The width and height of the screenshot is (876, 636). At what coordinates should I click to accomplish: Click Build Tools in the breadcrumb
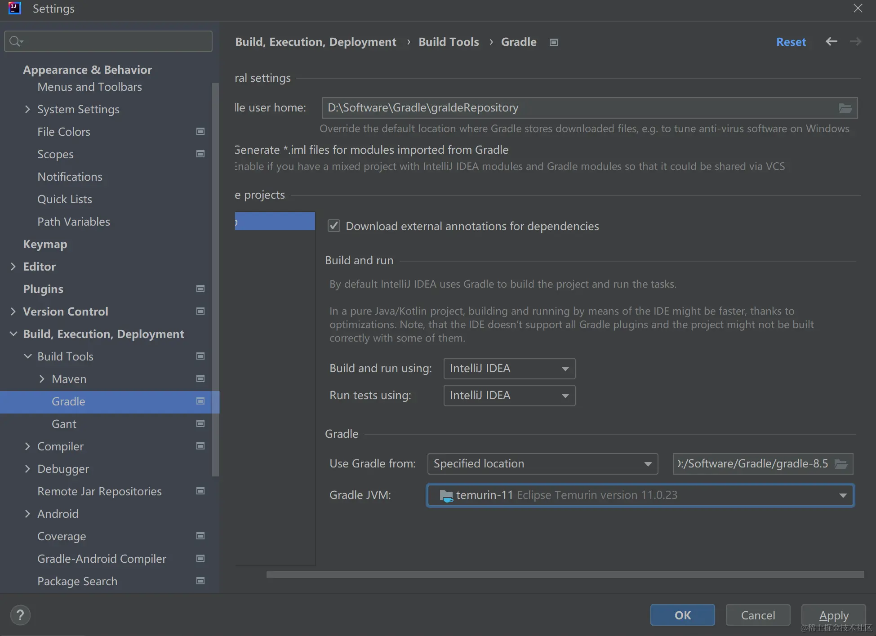[x=449, y=42]
